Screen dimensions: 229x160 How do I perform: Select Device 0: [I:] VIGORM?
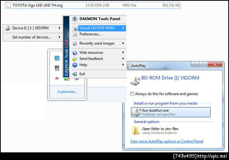33,28
